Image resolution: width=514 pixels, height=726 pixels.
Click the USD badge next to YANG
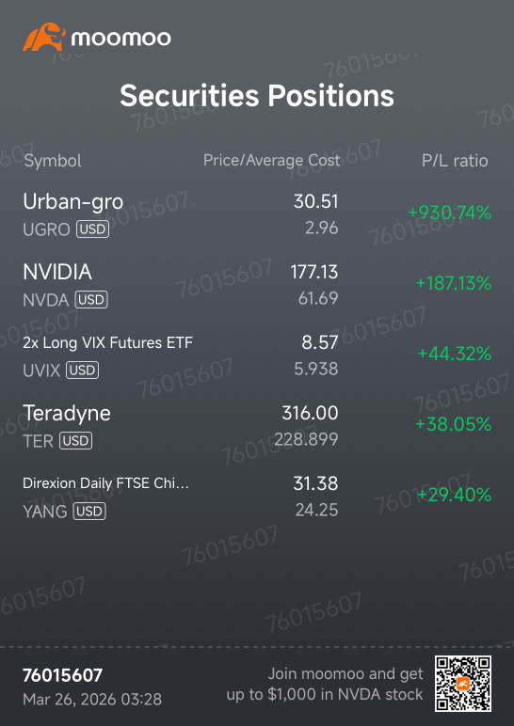coord(90,512)
